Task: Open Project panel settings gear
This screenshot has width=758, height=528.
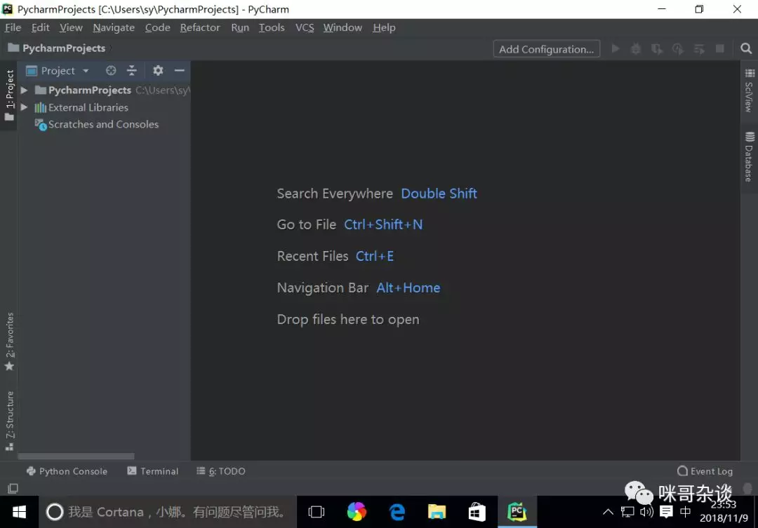Action: [158, 71]
